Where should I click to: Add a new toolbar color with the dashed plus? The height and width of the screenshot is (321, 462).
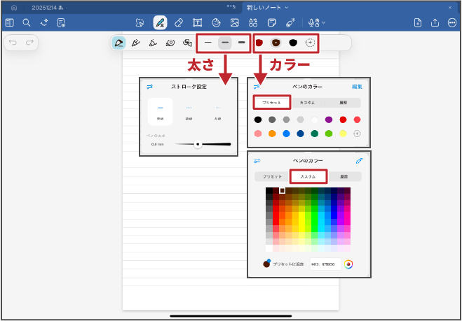tap(310, 43)
